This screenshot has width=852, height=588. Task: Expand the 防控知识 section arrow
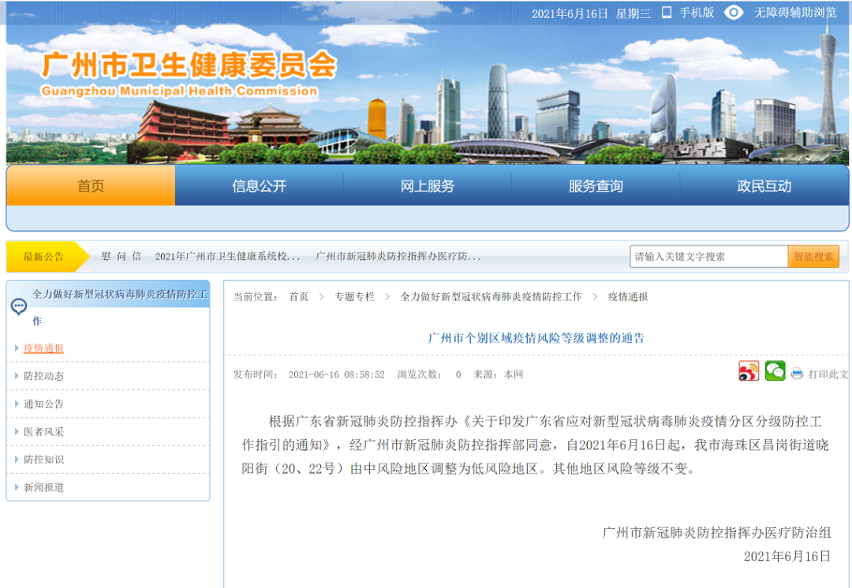coord(17,461)
